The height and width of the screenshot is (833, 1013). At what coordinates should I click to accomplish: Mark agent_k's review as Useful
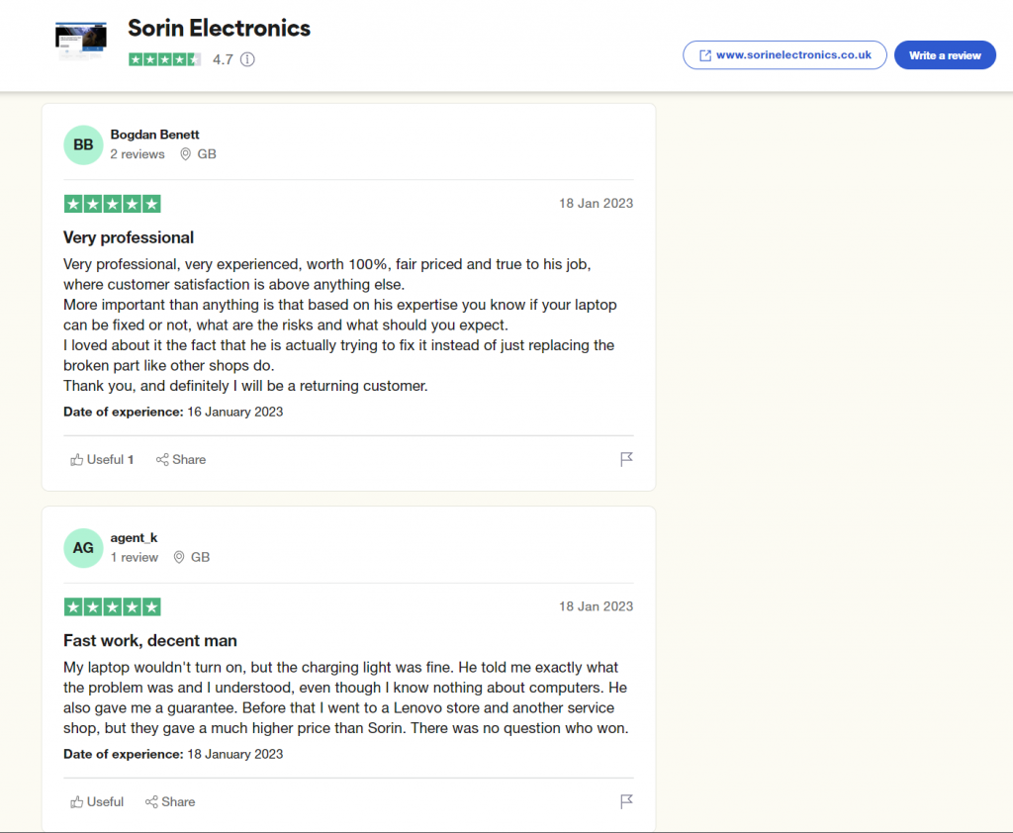pyautogui.click(x=97, y=801)
